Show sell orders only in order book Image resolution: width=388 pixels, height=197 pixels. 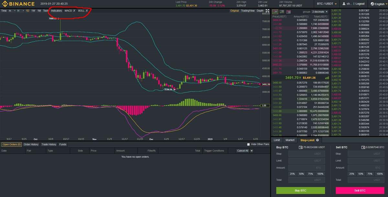288,12
